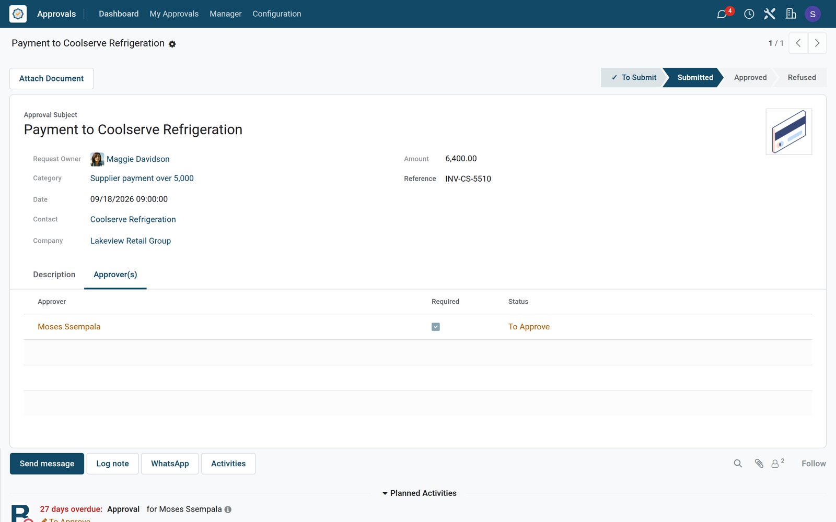The width and height of the screenshot is (836, 522).
Task: Select the Approved status stage
Action: pyautogui.click(x=750, y=77)
